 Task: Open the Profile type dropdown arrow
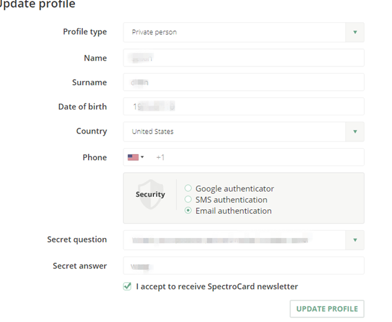coord(355,32)
